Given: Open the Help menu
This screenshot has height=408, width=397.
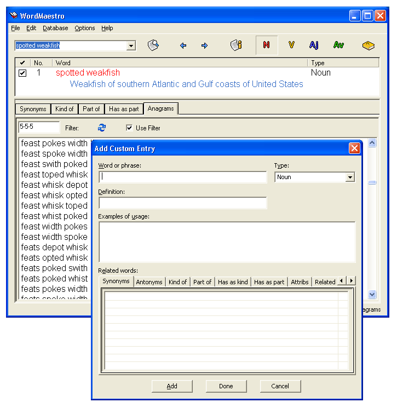Looking at the screenshot, I should 107,28.
